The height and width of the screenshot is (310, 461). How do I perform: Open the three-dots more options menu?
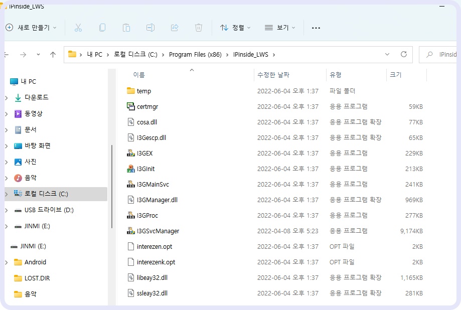click(316, 28)
